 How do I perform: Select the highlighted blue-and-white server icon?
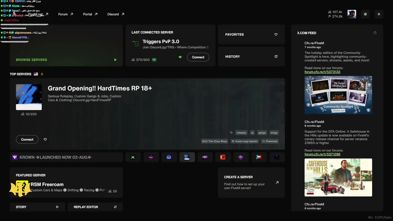[x=187, y=157]
